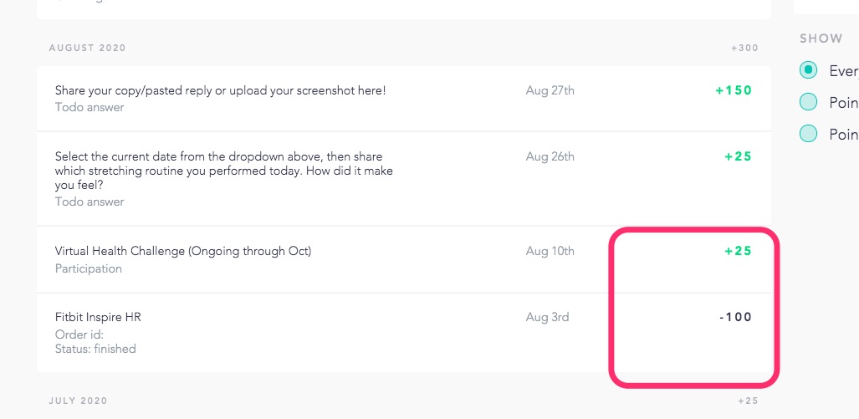Click the +150 points value
859x419 pixels.
click(734, 91)
